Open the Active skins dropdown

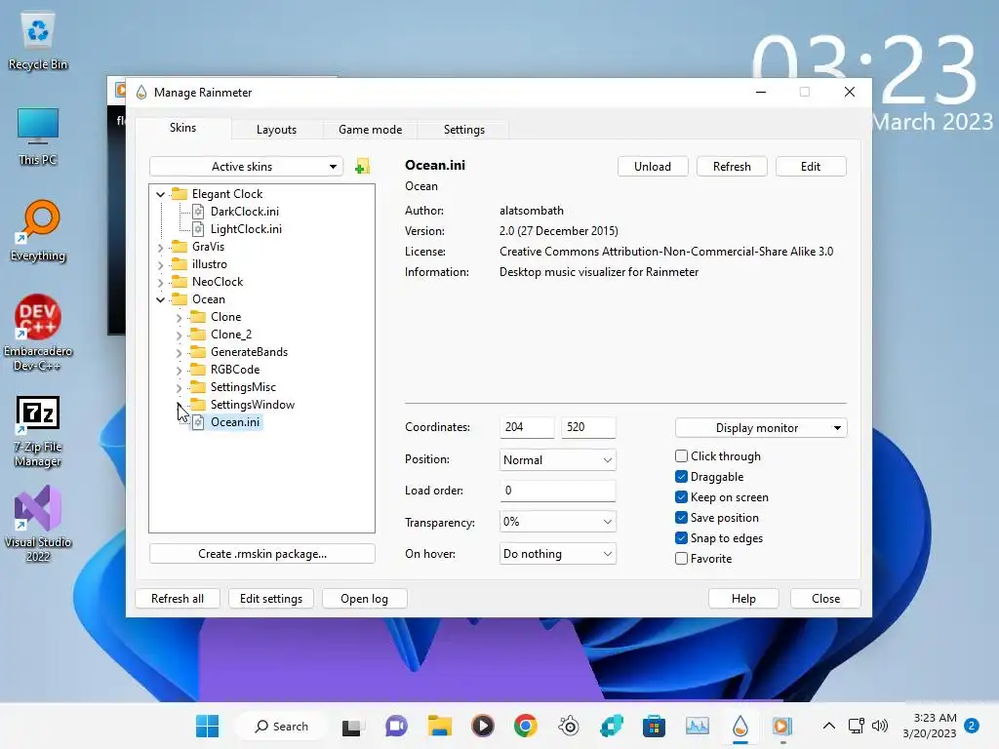pyautogui.click(x=246, y=167)
